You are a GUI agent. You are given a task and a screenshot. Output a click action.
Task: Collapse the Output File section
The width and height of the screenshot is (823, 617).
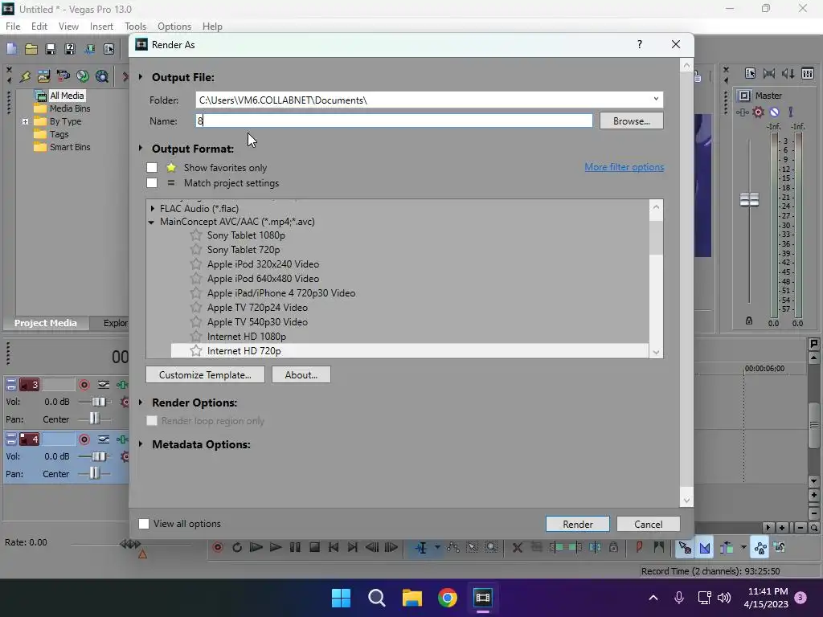[x=141, y=76]
